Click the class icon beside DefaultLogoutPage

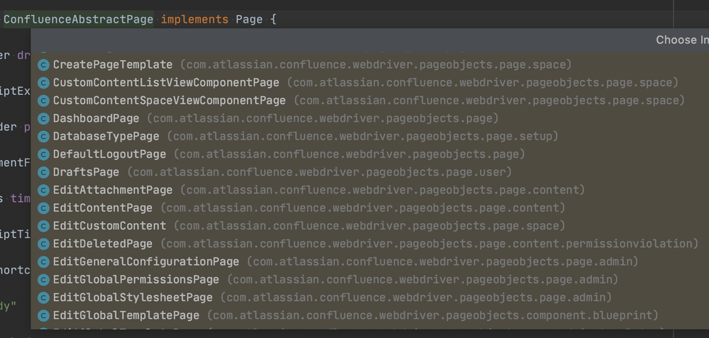(x=43, y=154)
